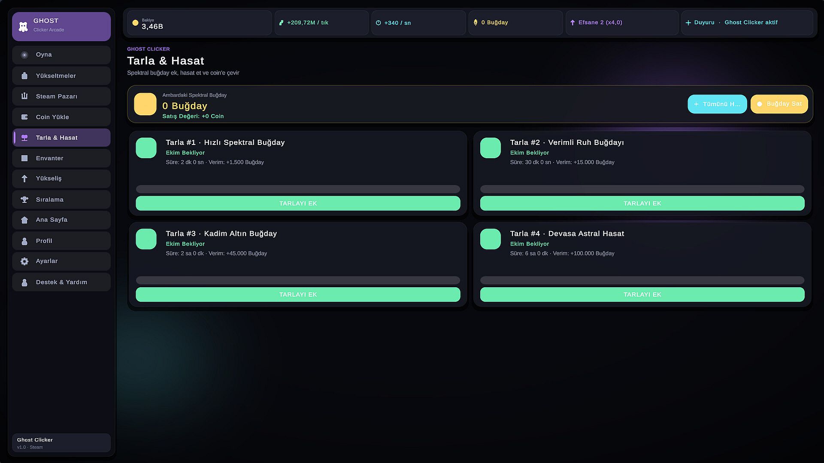Plant Tarla #3 with TARLAYI EK button
This screenshot has width=824, height=463.
point(298,295)
